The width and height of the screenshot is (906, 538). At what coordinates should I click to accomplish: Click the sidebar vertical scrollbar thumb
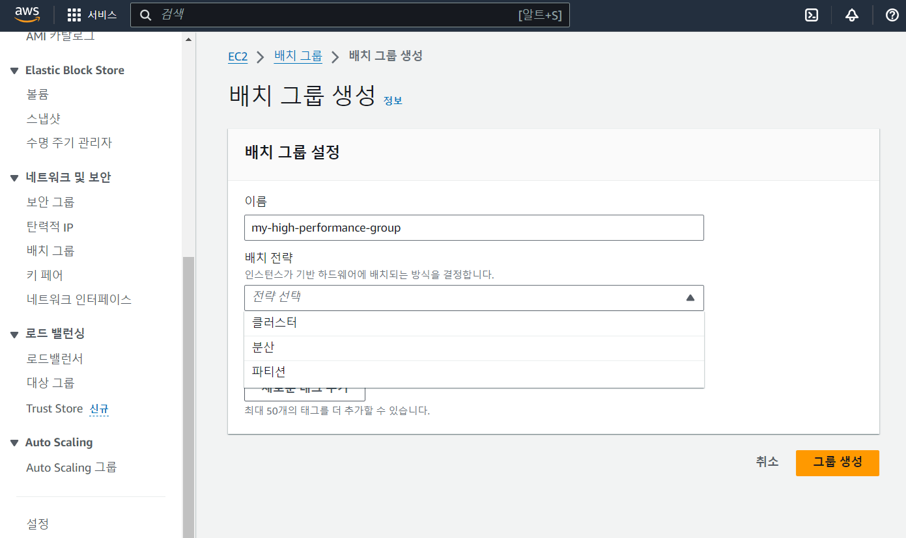pos(188,397)
